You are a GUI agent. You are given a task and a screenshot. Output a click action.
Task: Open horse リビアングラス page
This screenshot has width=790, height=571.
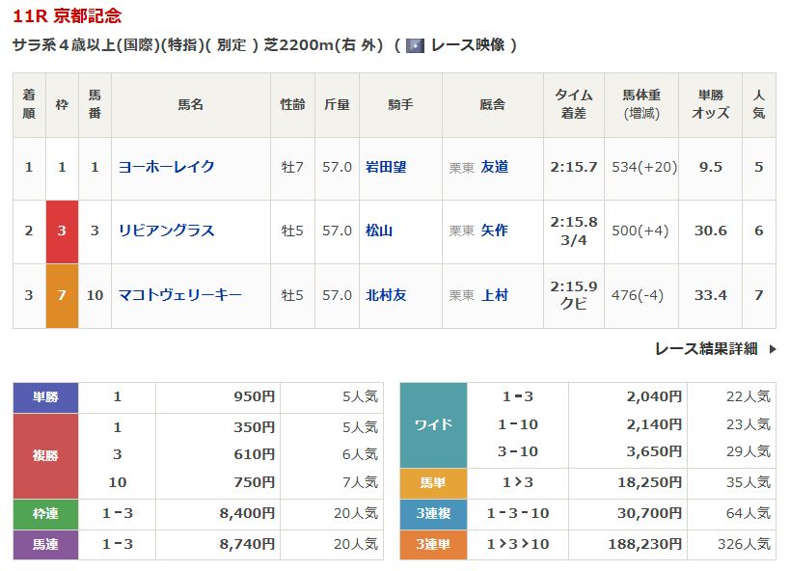[x=166, y=231]
